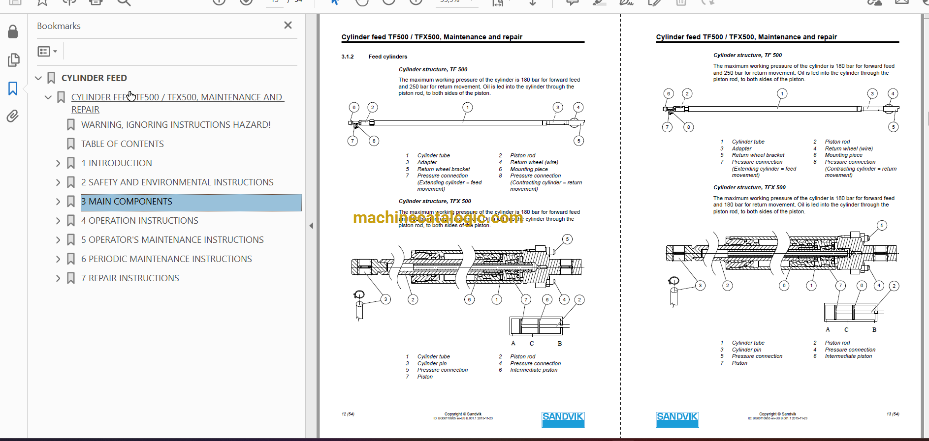The width and height of the screenshot is (929, 441).
Task: Open the page thumbnails panel
Action: tap(13, 60)
